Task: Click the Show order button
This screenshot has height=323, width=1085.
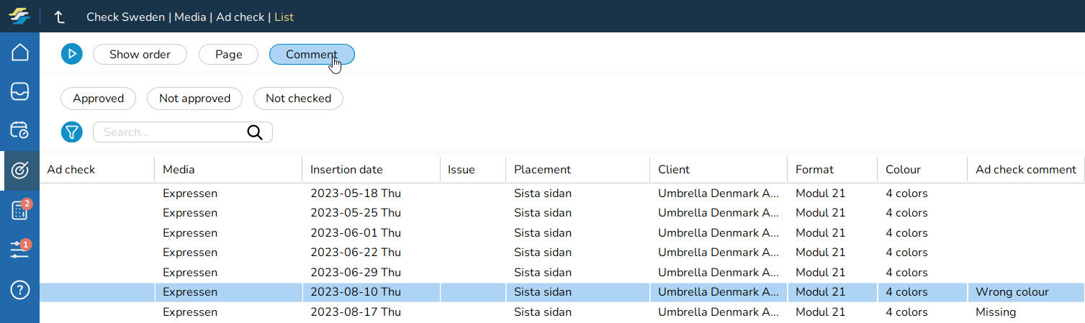Action: [140, 55]
